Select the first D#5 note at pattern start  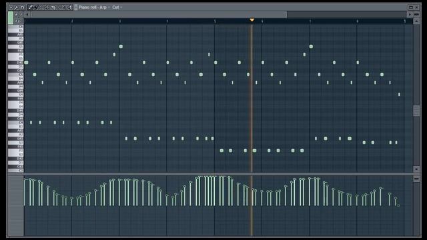pos(26,63)
